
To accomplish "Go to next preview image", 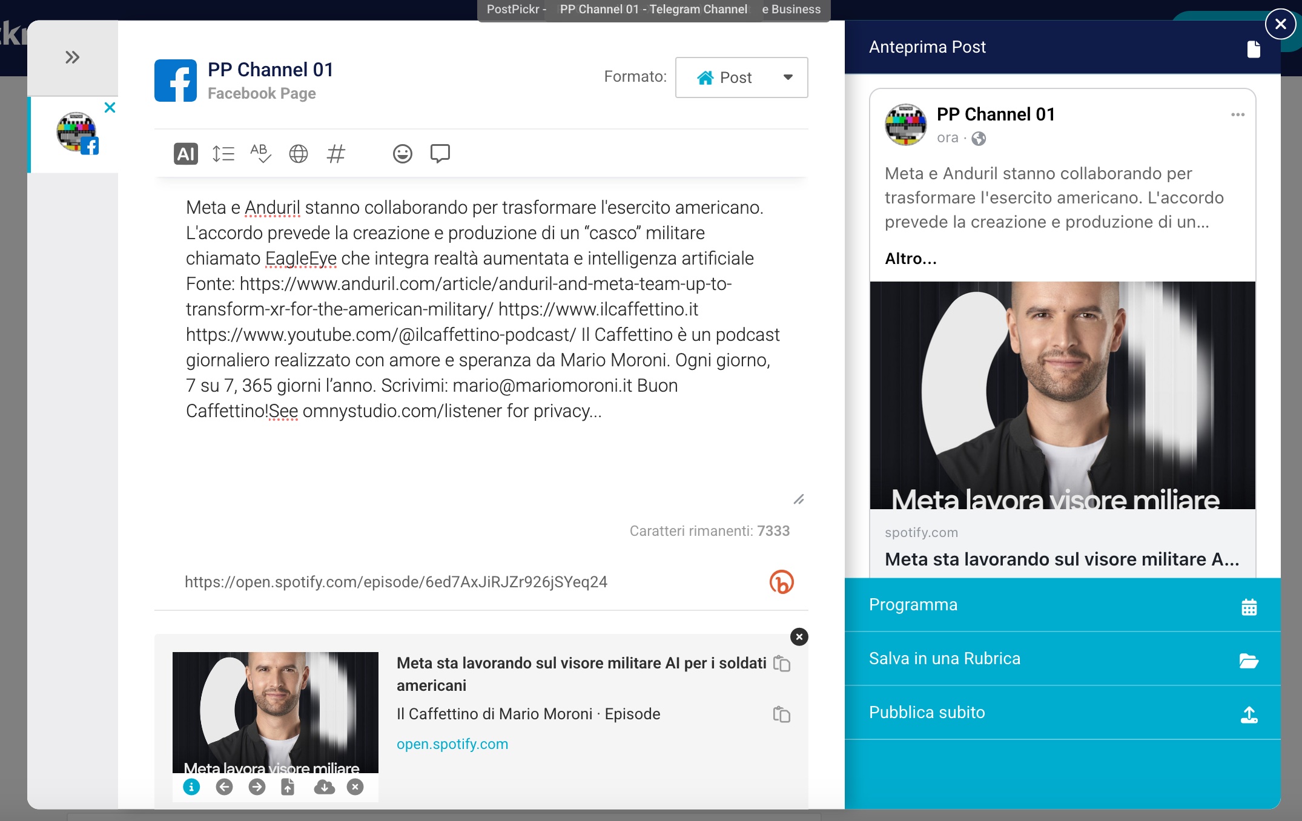I will click(x=257, y=787).
